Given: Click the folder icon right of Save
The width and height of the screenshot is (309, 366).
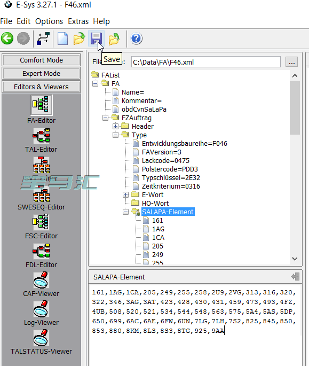Looking at the screenshot, I should click(114, 39).
